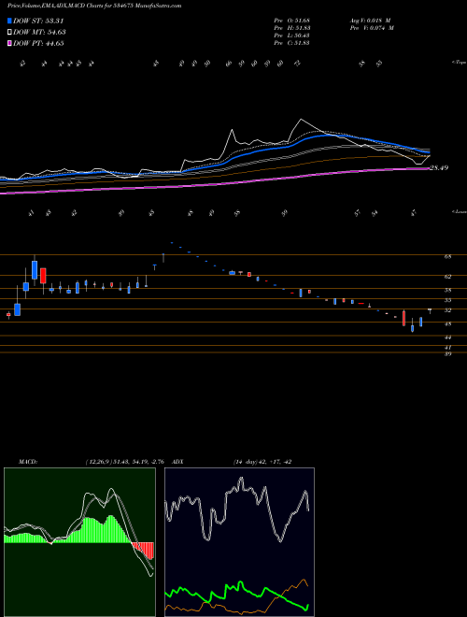The image size is (467, 617).
Task: Click the tall blue candle near 65 level
Action: [x=35, y=269]
